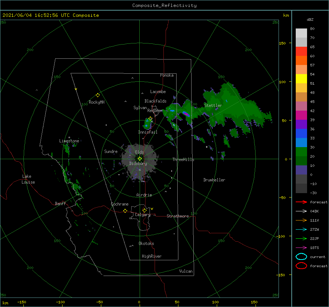Viewport: 329px width, 307px height.
Task: Click the Airdrie city label
Action: [x=144, y=195]
